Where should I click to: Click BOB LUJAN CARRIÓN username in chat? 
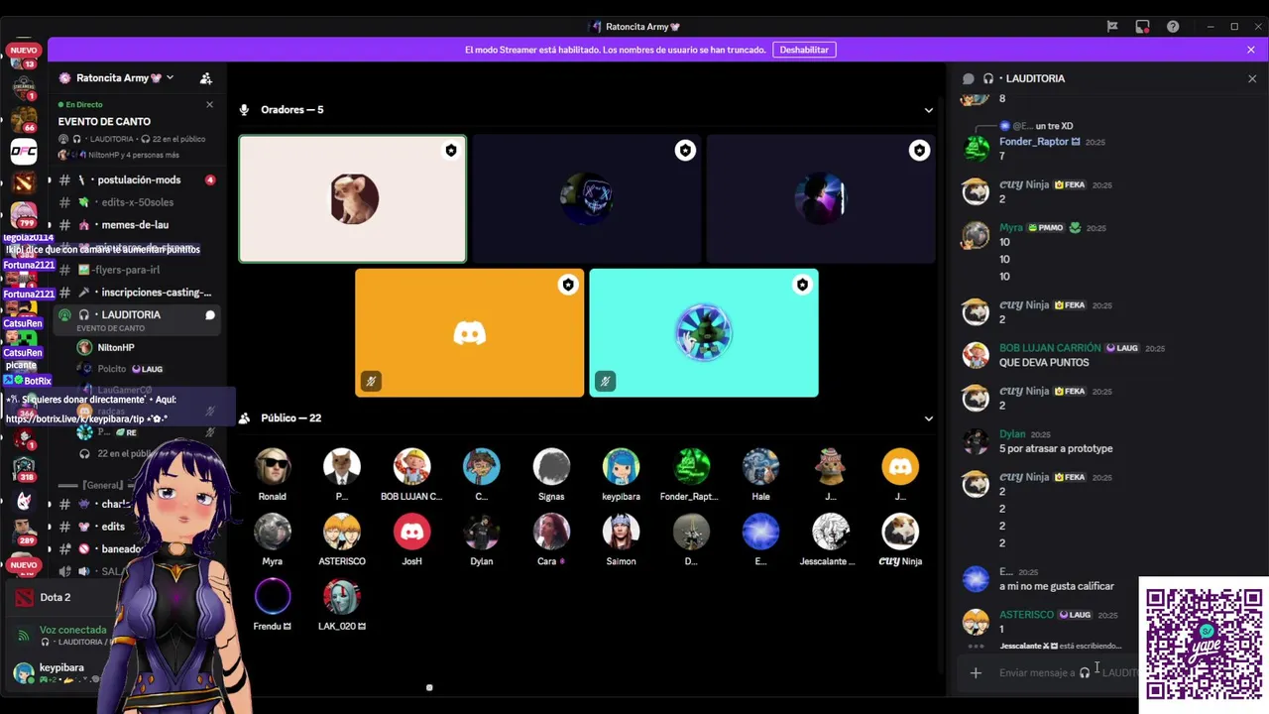[x=1050, y=348]
